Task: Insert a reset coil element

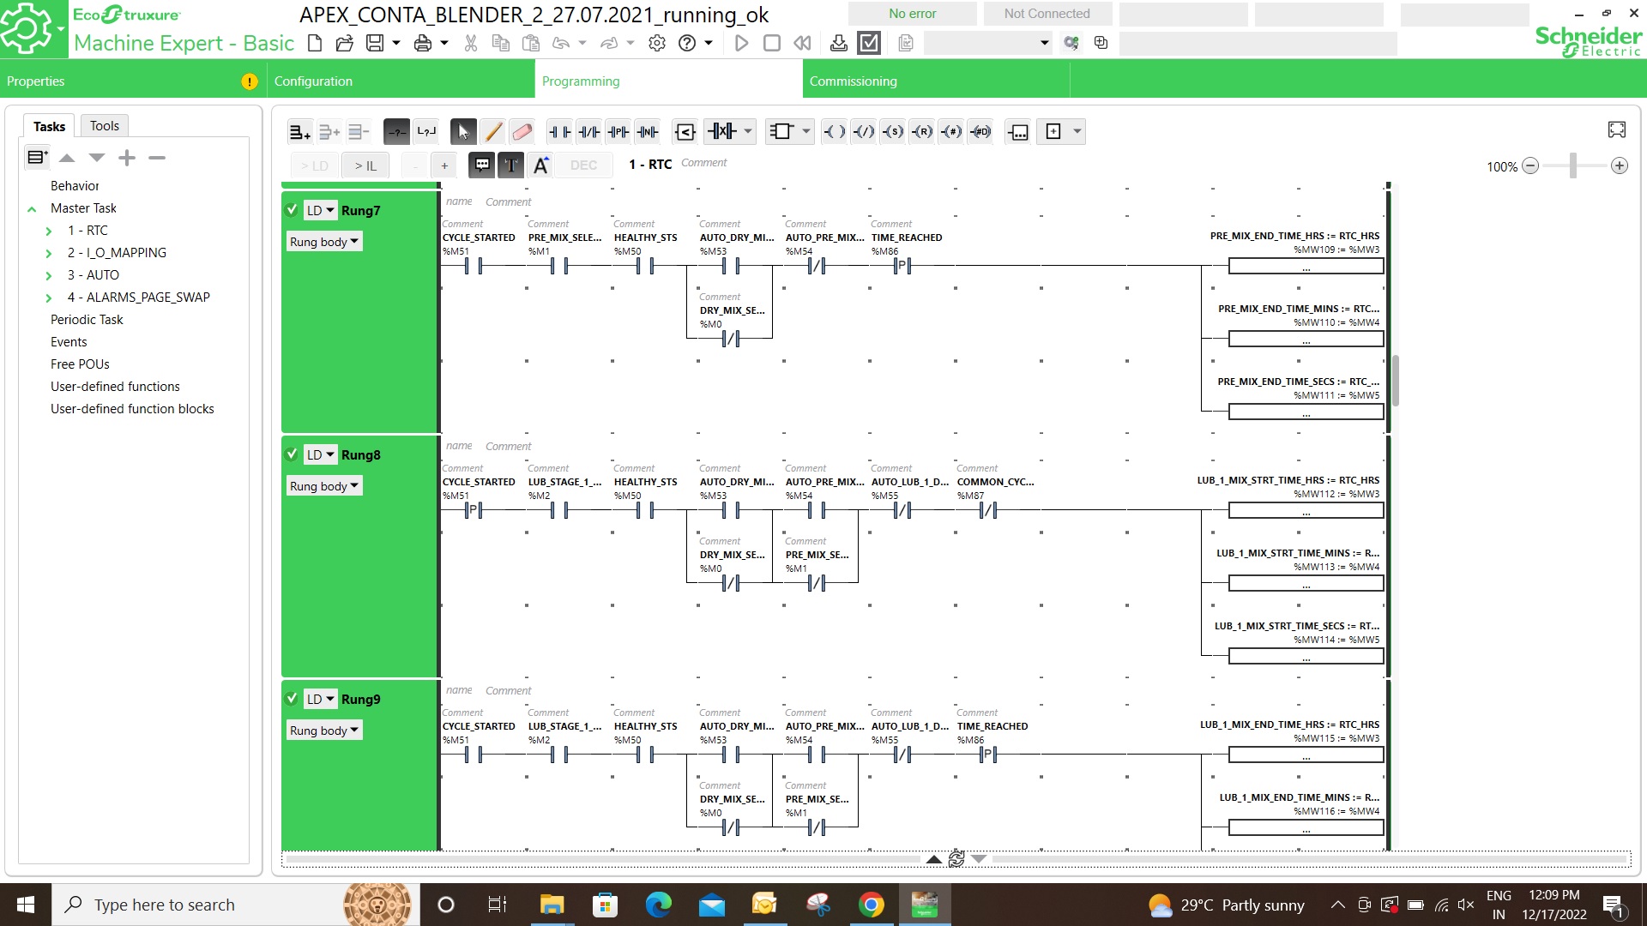Action: 922,132
